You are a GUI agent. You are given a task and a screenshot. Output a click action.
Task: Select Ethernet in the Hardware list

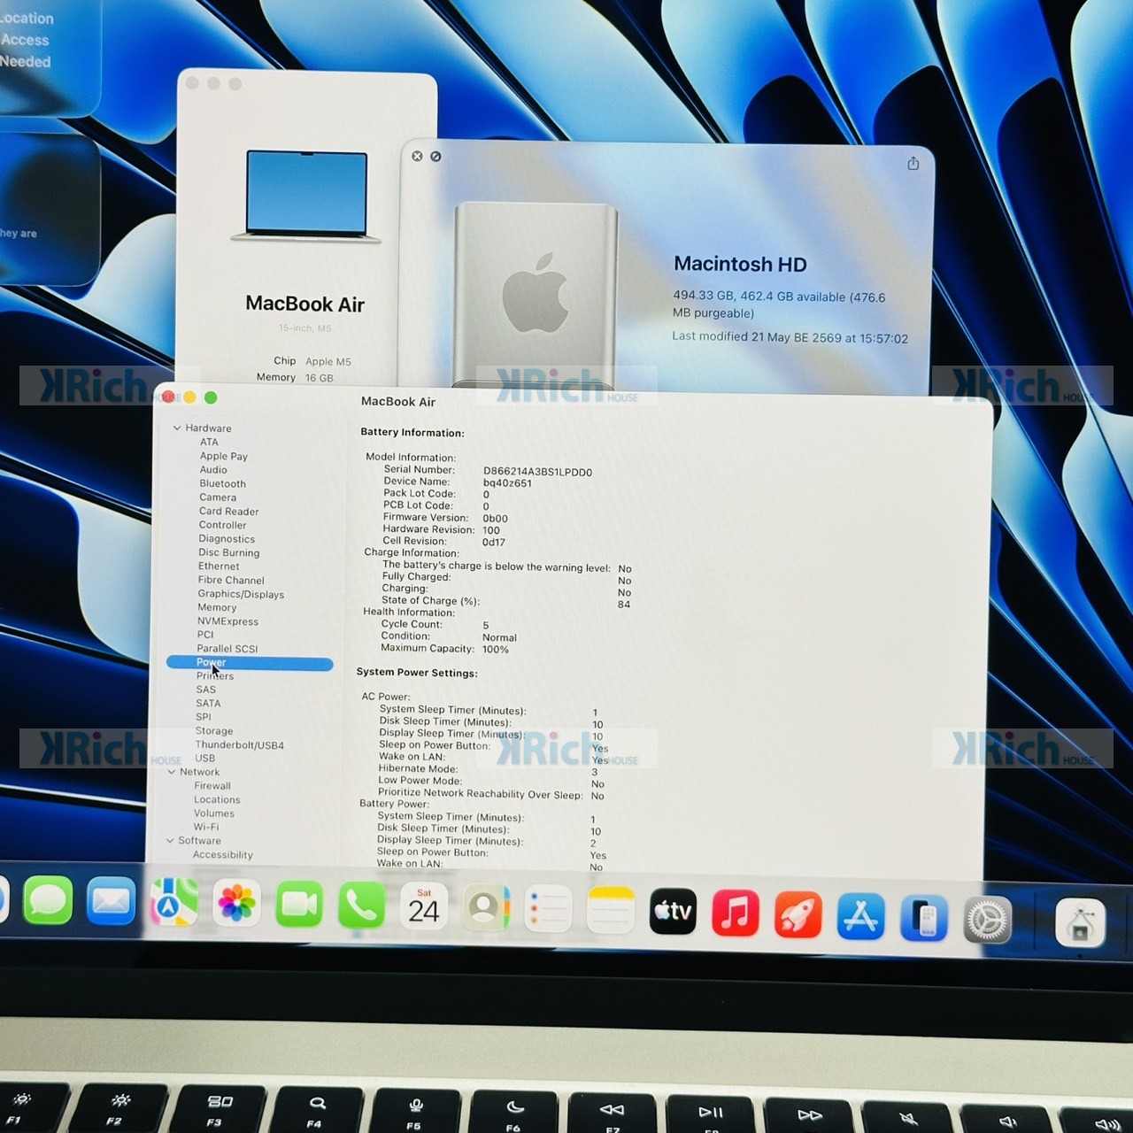219,566
